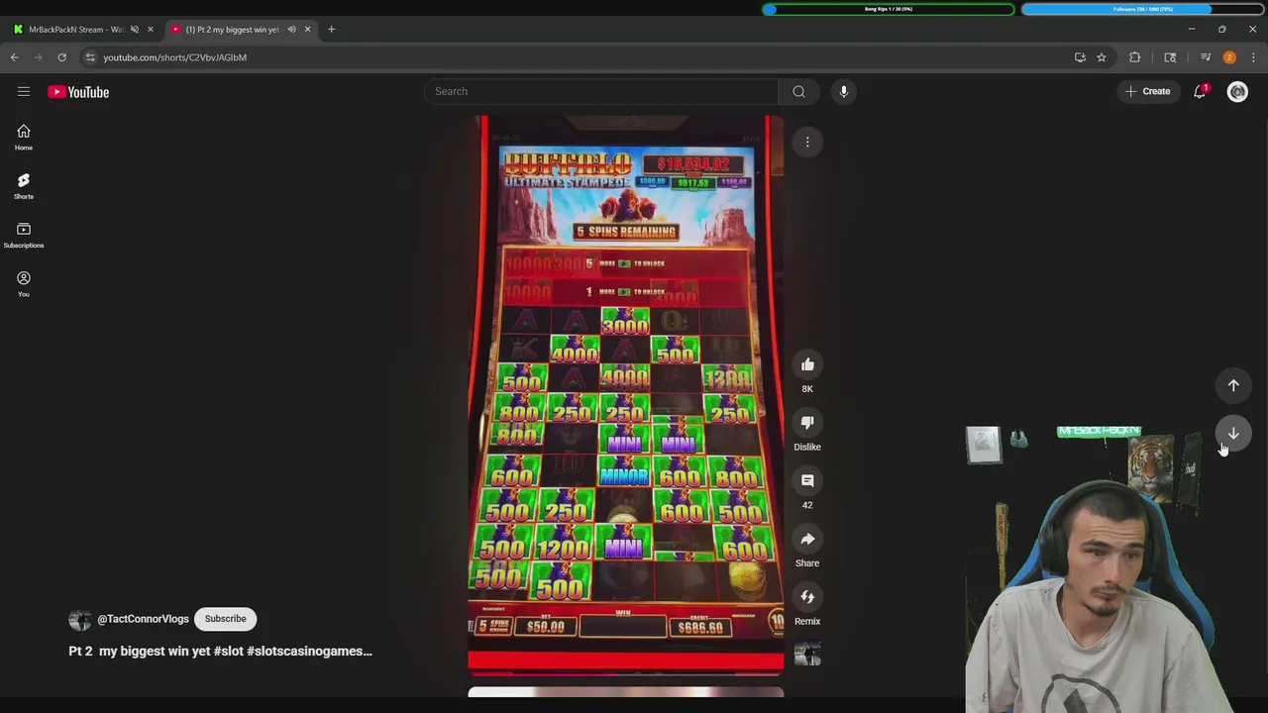The height and width of the screenshot is (713, 1268).
Task: Open the Chrome three-dot menu
Action: click(1253, 57)
